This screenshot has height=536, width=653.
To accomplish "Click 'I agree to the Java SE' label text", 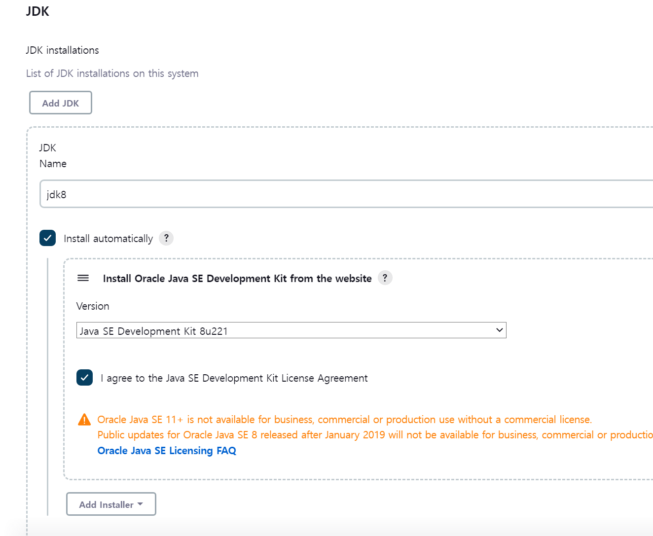I will coord(234,378).
